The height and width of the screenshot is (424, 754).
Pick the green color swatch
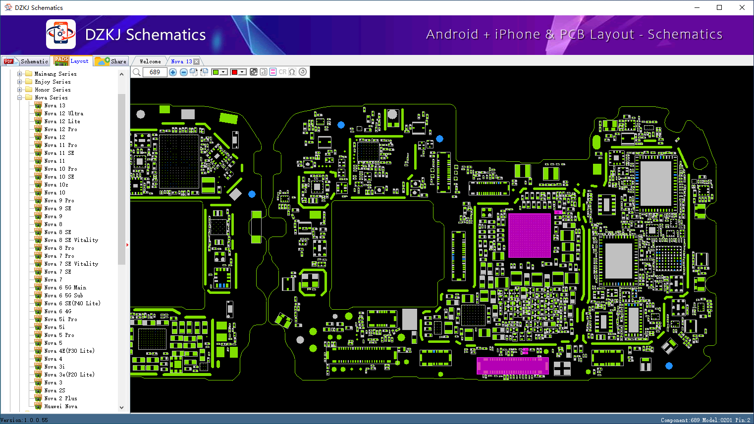(215, 72)
